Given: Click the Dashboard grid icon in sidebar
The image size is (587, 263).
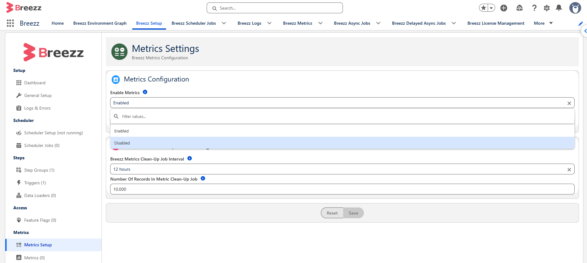Looking at the screenshot, I should tap(19, 83).
